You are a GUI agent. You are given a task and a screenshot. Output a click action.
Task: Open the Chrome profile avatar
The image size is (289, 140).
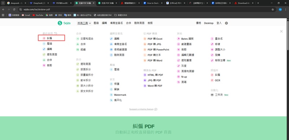[280, 9]
